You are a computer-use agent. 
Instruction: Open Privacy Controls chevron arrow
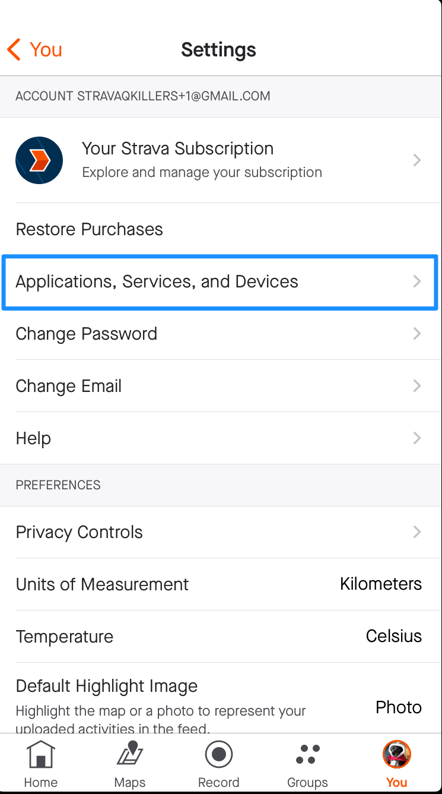click(417, 532)
